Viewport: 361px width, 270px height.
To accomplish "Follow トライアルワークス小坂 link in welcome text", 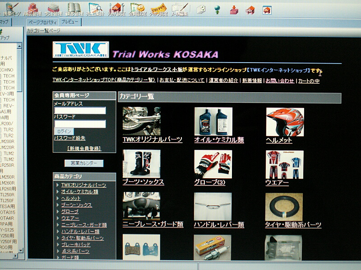I will [157, 69].
